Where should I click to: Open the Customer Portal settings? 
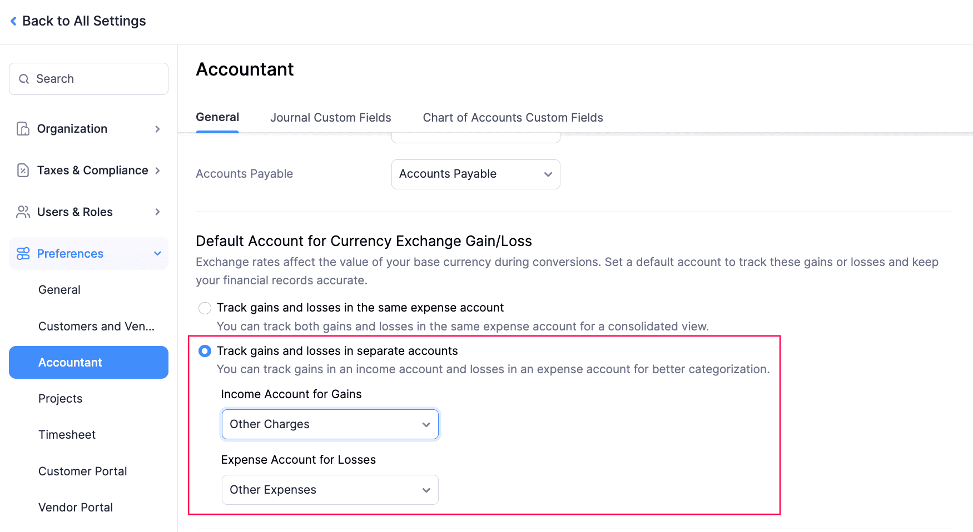click(x=82, y=471)
